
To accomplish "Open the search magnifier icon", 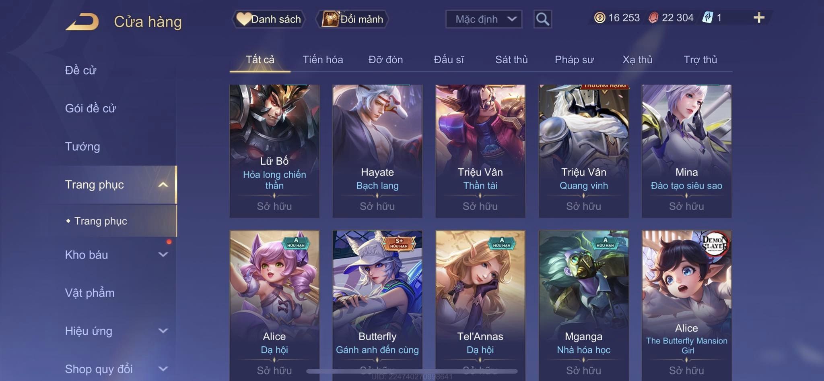I will coord(542,19).
